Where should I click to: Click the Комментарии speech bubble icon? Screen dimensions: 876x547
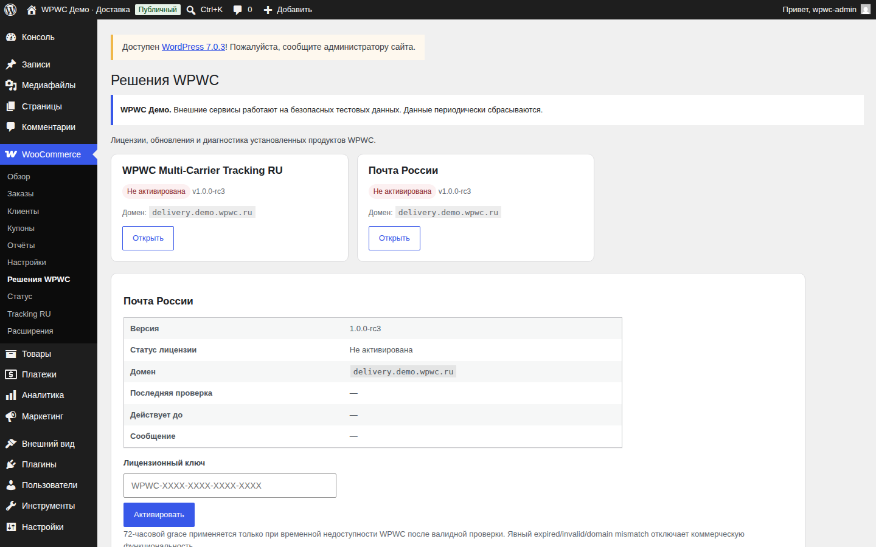pyautogui.click(x=11, y=127)
